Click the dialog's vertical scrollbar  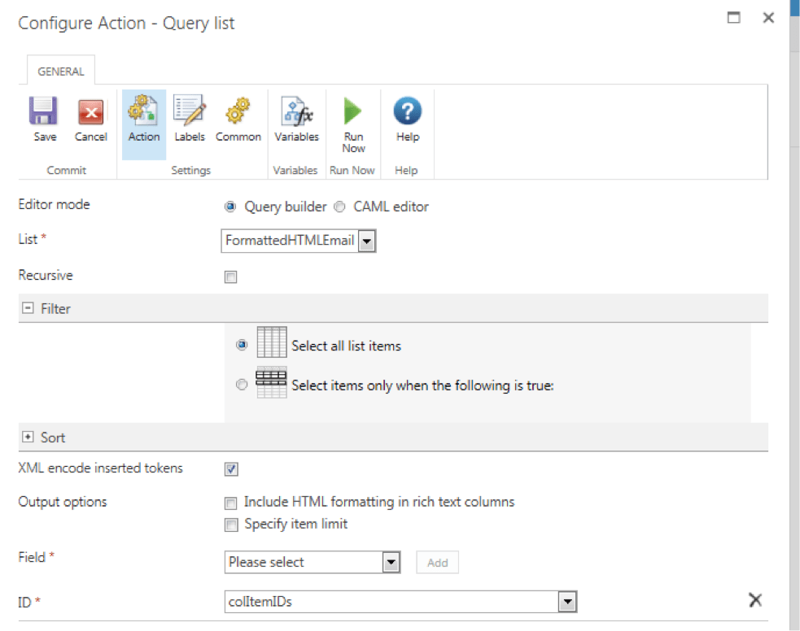(794, 315)
